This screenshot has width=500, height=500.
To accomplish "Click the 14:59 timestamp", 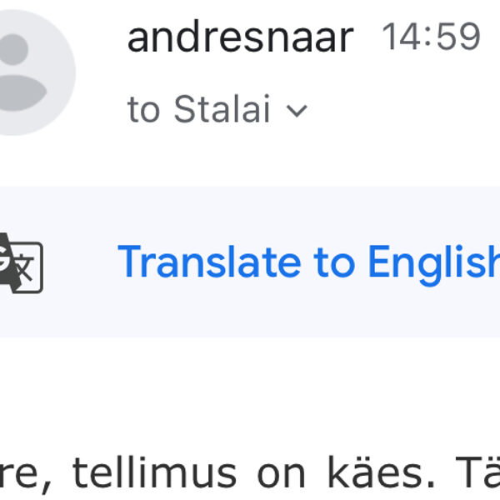I will [x=431, y=37].
